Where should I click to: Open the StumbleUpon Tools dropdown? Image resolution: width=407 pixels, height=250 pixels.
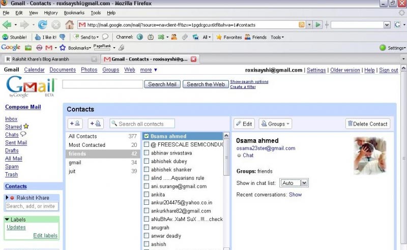[x=277, y=37]
